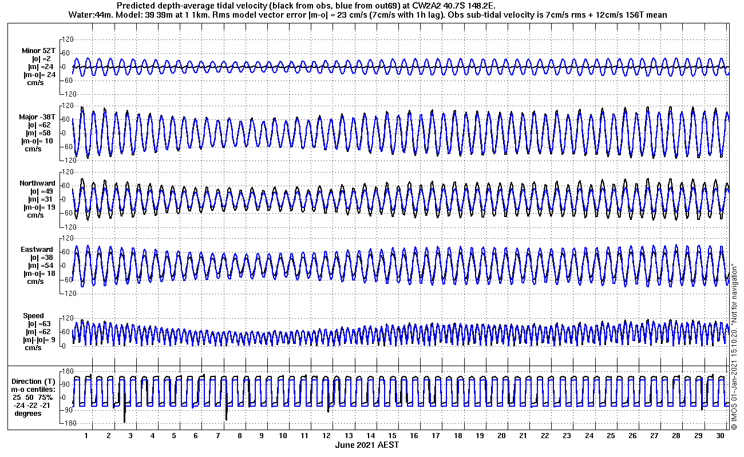Click day 30 on the date axis
Screen dimensions: 744x457
point(721,436)
